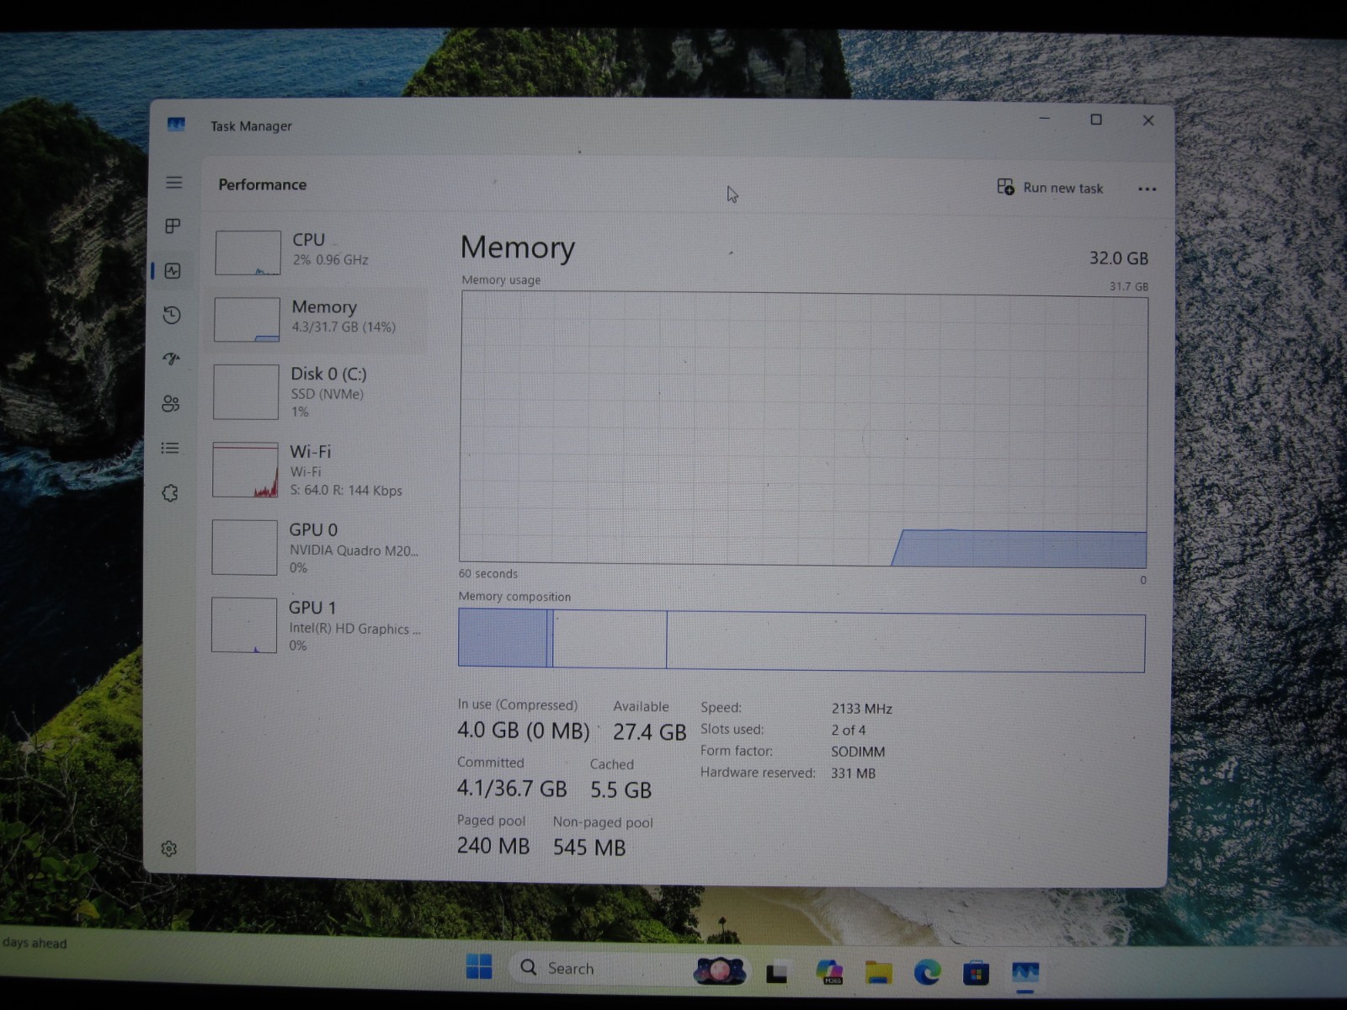Click the search highlight image in taskbar
The width and height of the screenshot is (1347, 1010).
pyautogui.click(x=719, y=970)
